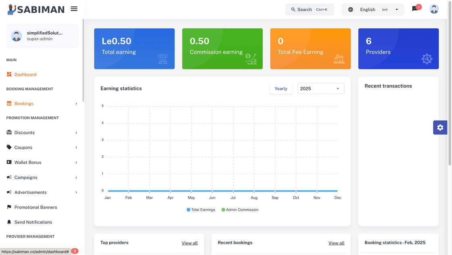
Task: Click the Discounts icon
Action: coord(9,132)
